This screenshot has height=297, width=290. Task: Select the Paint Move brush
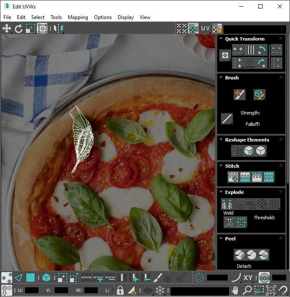[x=240, y=95]
